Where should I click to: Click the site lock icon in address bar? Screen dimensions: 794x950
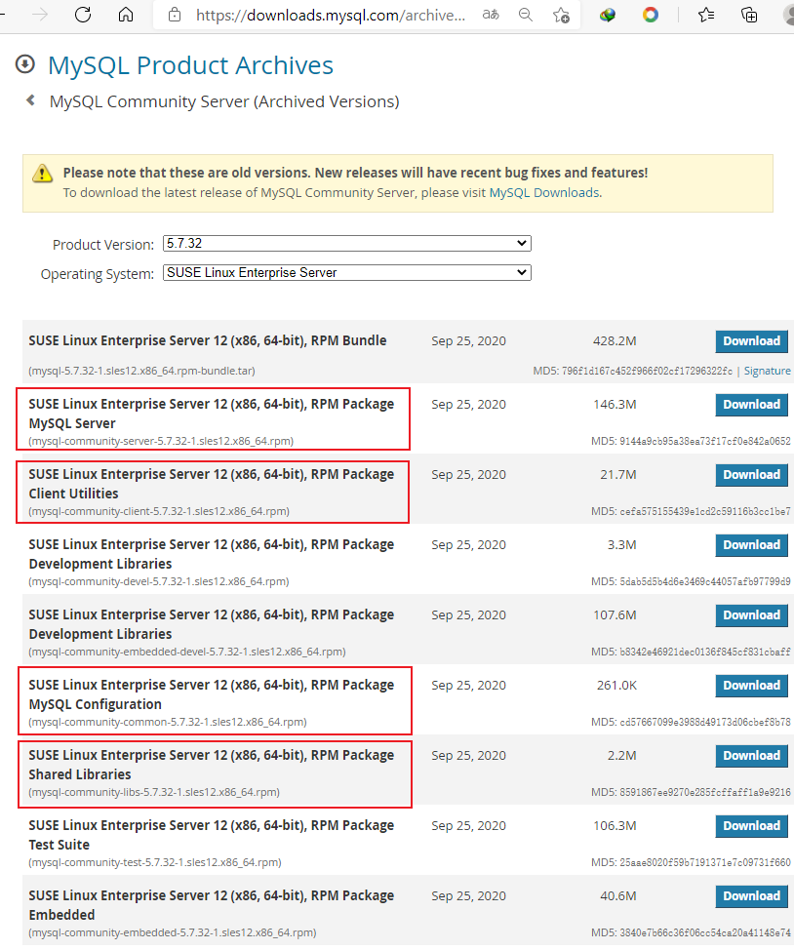[175, 15]
